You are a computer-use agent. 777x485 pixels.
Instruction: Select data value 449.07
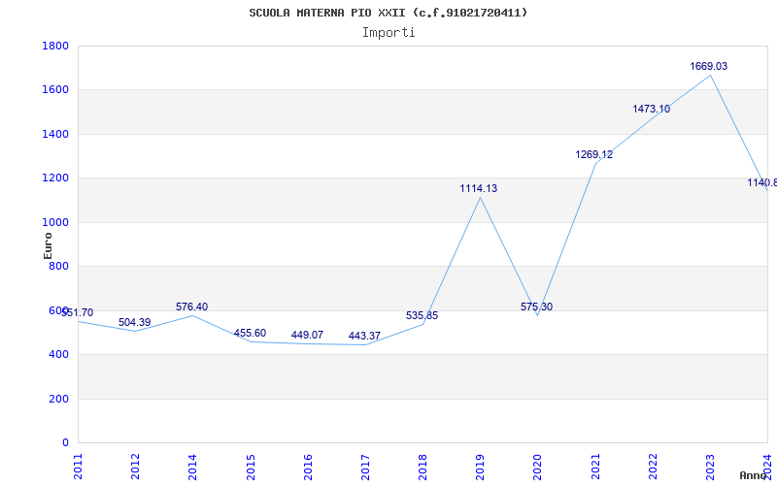tap(307, 335)
